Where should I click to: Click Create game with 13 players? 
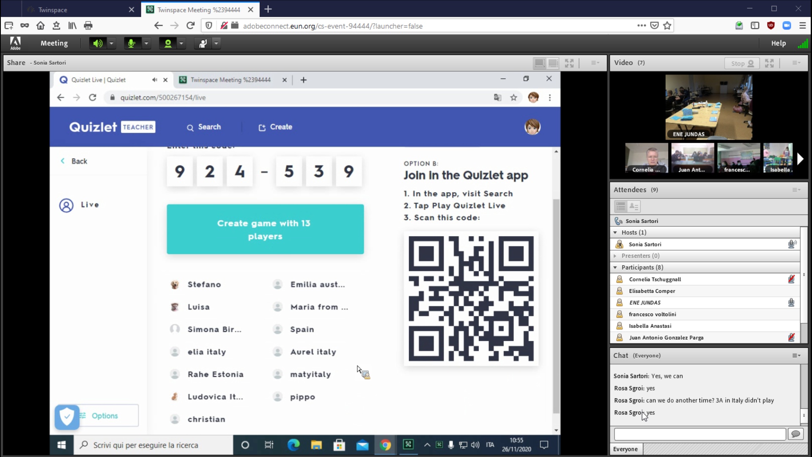265,229
